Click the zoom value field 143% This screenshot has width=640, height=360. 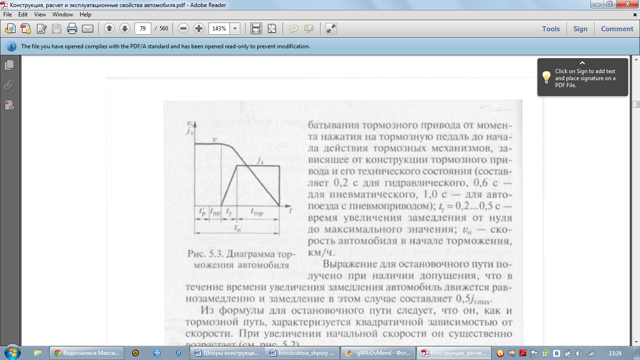coord(219,29)
